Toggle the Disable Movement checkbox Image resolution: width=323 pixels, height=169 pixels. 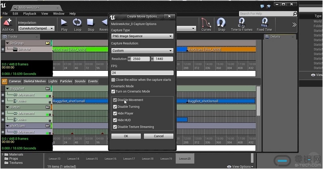115,100
